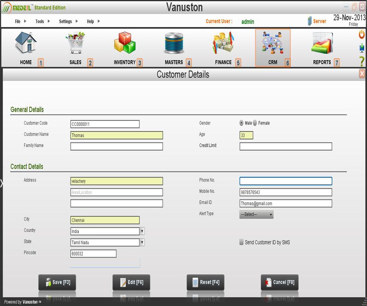Select the Male gender option
Viewport: 367px width, 306px height.
coord(241,123)
